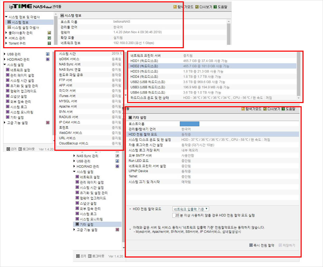The width and height of the screenshot is (323, 267).
Task: Expand the NAS Sync 관리 tree node
Action: tap(74, 156)
